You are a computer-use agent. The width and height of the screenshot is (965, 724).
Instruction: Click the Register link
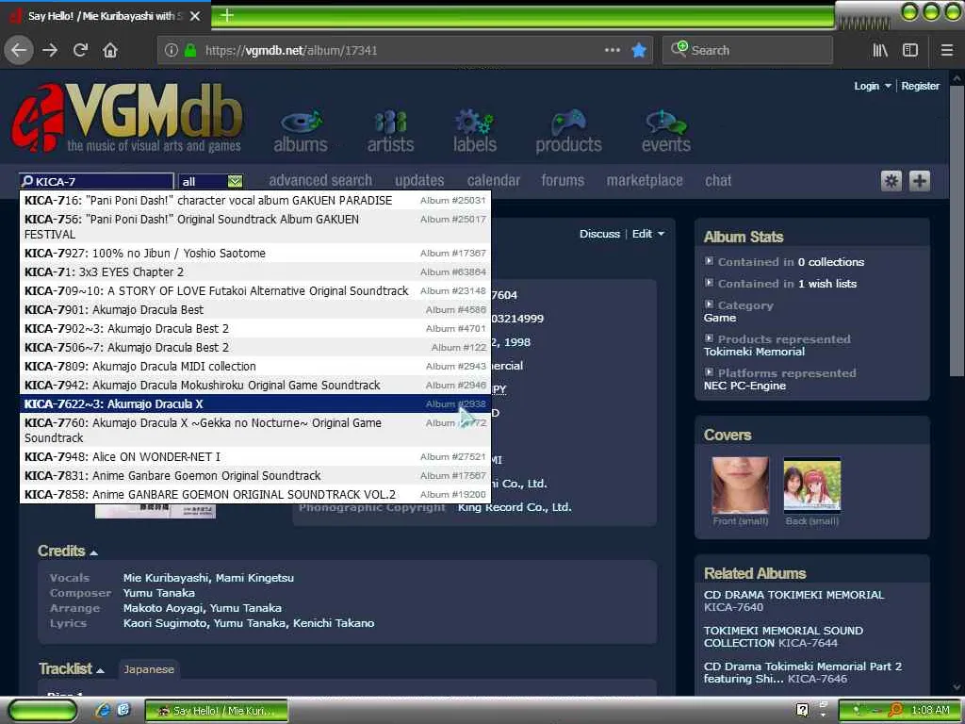coord(920,86)
